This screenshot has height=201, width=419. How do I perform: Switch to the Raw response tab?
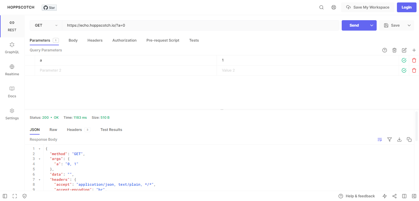[x=53, y=130]
